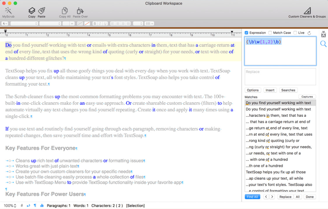Apply Italic formatting
The width and height of the screenshot is (328, 209).
click(x=100, y=23)
